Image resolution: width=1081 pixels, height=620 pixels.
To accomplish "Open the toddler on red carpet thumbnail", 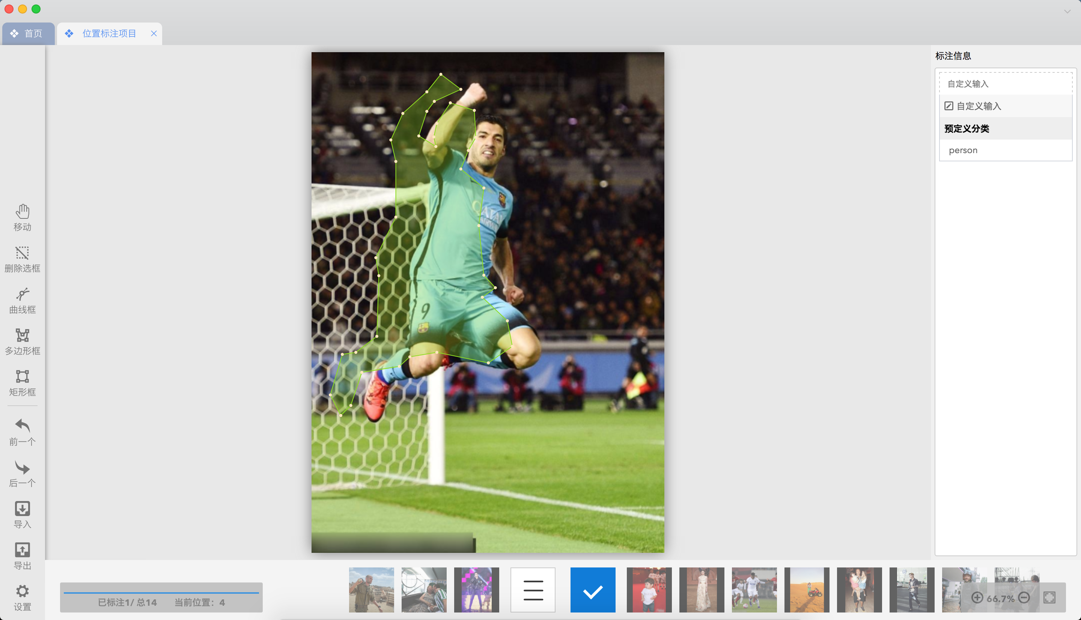I will tap(649, 590).
